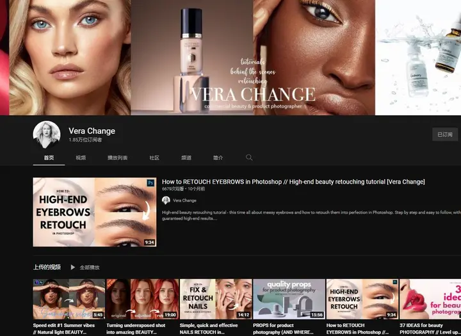Click the Vera Change name under featured video
Image resolution: width=461 pixels, height=336 pixels.
(x=184, y=200)
